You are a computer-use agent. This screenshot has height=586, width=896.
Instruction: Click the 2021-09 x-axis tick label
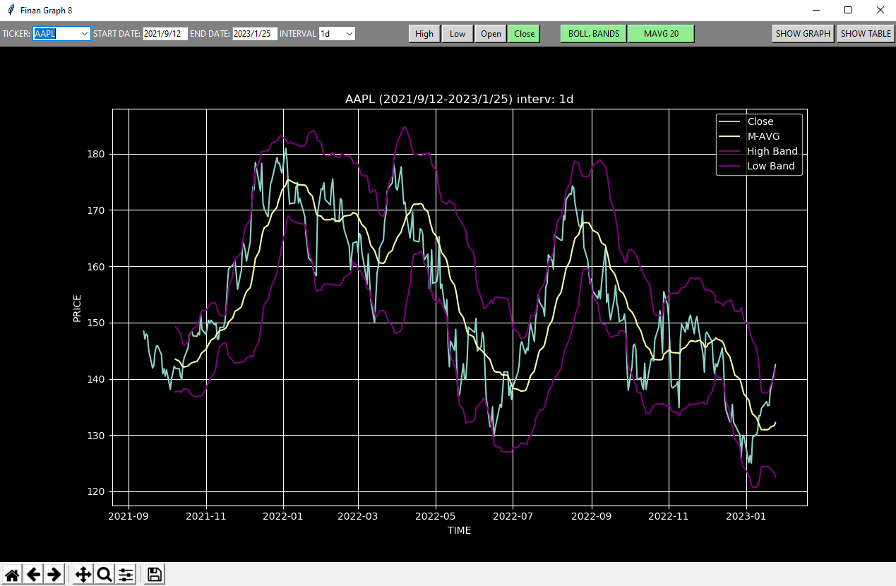pyautogui.click(x=129, y=516)
